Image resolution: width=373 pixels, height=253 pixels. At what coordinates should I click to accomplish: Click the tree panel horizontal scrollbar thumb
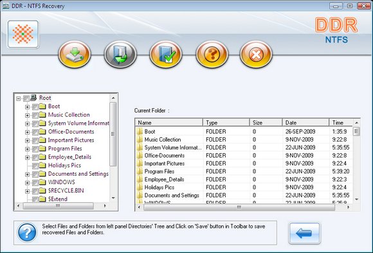tap(58, 206)
